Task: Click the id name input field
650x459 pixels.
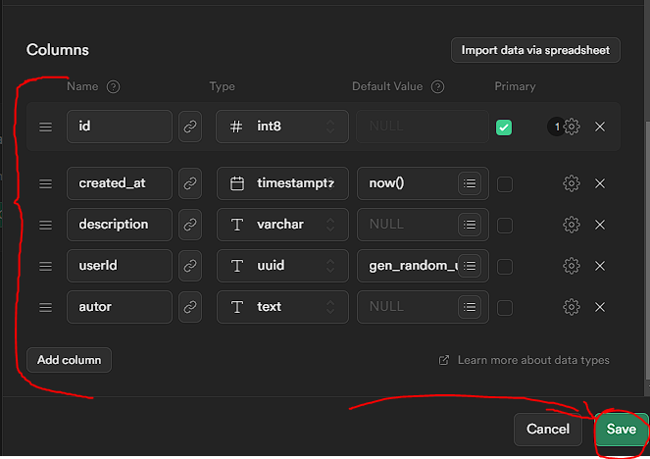Action: tap(120, 127)
